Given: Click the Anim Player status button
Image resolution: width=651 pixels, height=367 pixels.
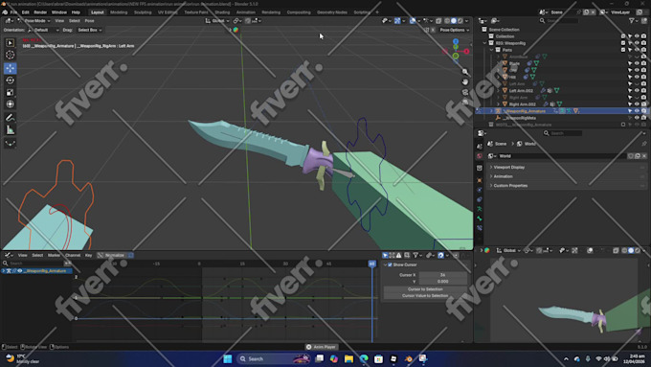Looking at the screenshot, I should pos(322,347).
